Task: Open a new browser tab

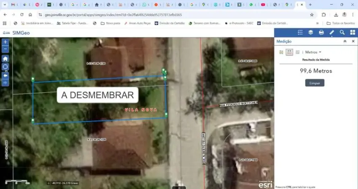Action: pyautogui.click(x=310, y=5)
